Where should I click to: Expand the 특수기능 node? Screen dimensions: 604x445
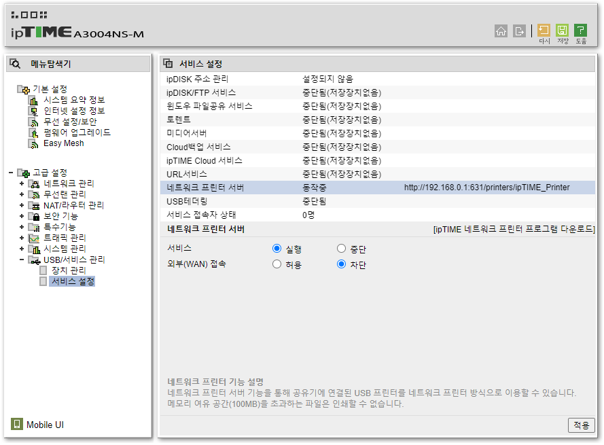(22, 227)
